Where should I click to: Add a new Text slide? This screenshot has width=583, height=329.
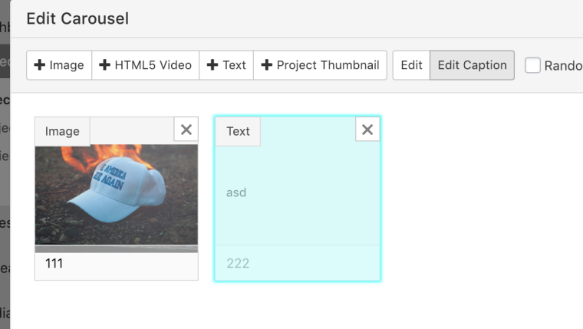click(226, 65)
